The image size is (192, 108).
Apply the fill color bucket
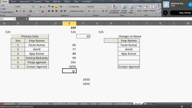(37, 11)
